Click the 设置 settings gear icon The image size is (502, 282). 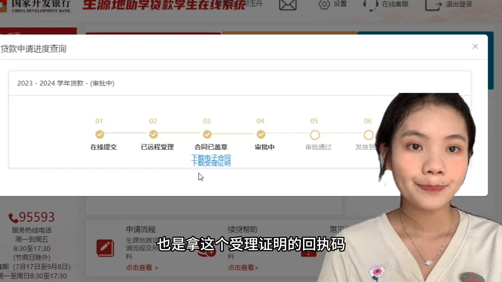tap(324, 4)
